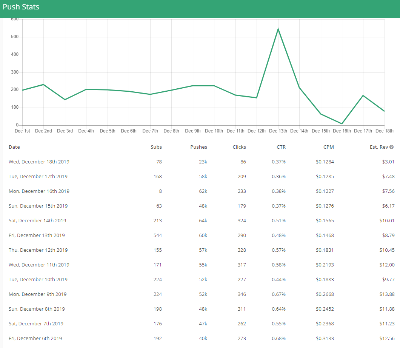Select the Dec 17th data point on graph
The image size is (400, 348).
click(363, 95)
